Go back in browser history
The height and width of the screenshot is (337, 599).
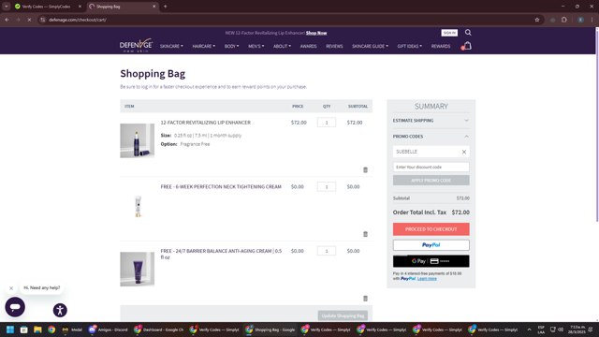coord(7,20)
